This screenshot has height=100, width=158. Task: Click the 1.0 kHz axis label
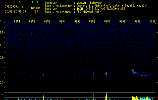[2, 45]
